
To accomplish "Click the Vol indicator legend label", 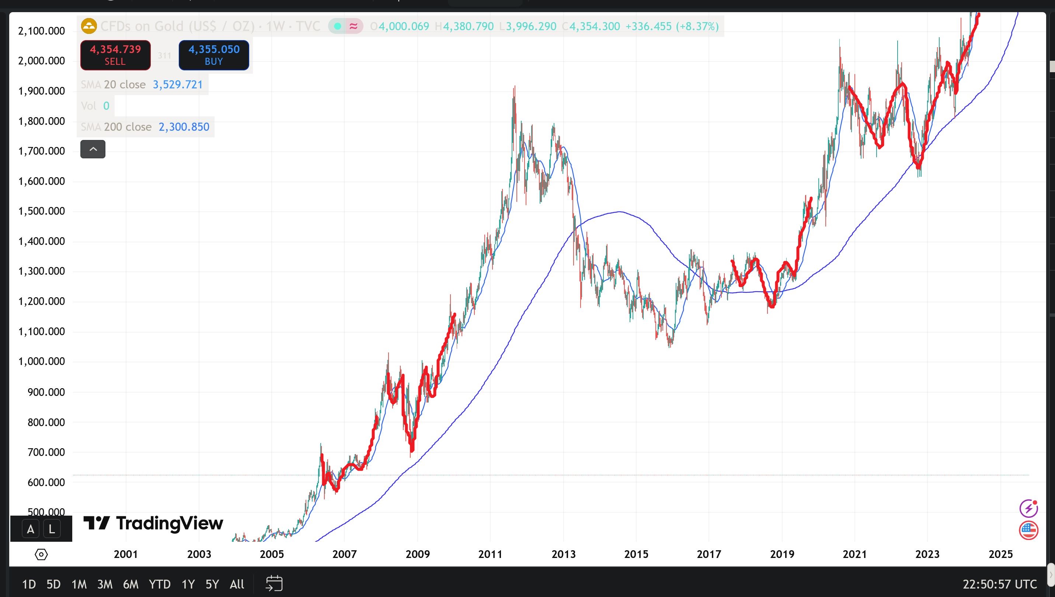I will click(88, 106).
